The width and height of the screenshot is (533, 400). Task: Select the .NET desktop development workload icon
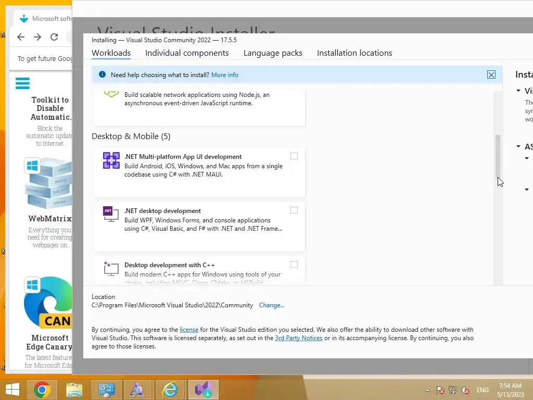(111, 214)
